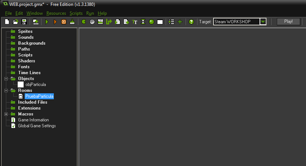Select the Objects folder label
This screenshot has height=166, width=306.
pos(26,79)
